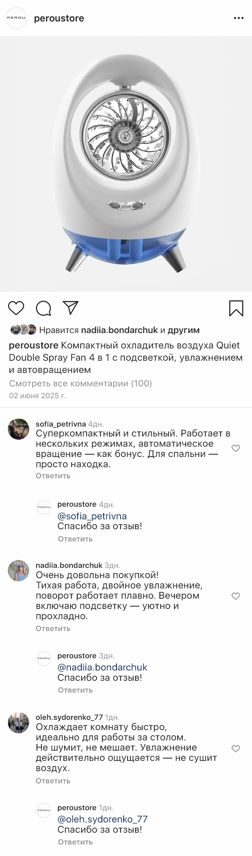Like sofia_petrivna's comment
The image size is (252, 856).
[235, 448]
